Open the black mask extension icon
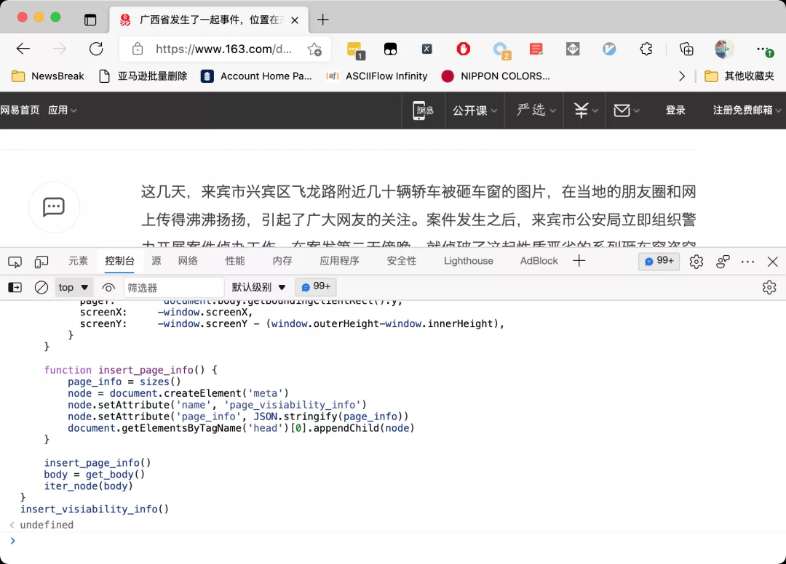Viewport: 786px width, 564px height. [x=391, y=49]
